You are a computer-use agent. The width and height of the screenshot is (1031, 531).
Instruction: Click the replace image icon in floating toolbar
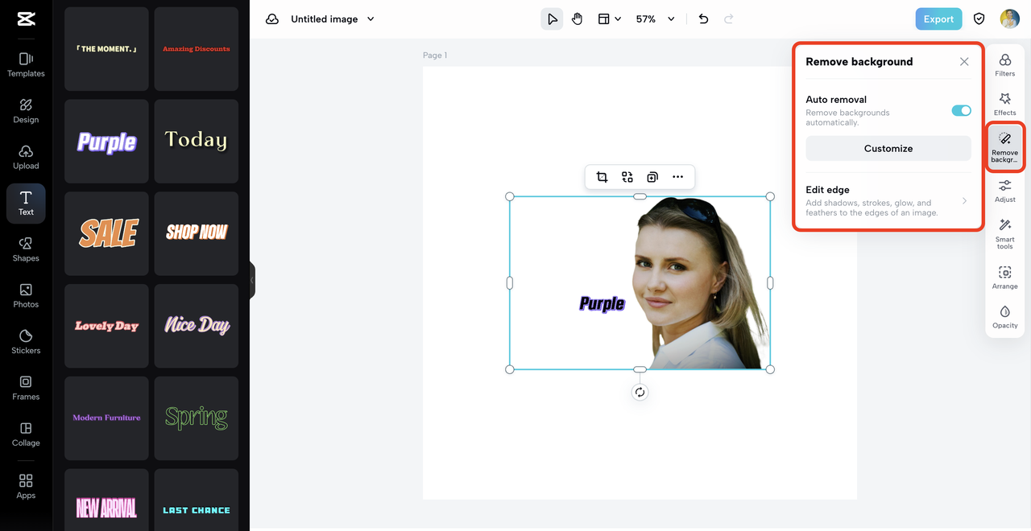pyautogui.click(x=627, y=177)
